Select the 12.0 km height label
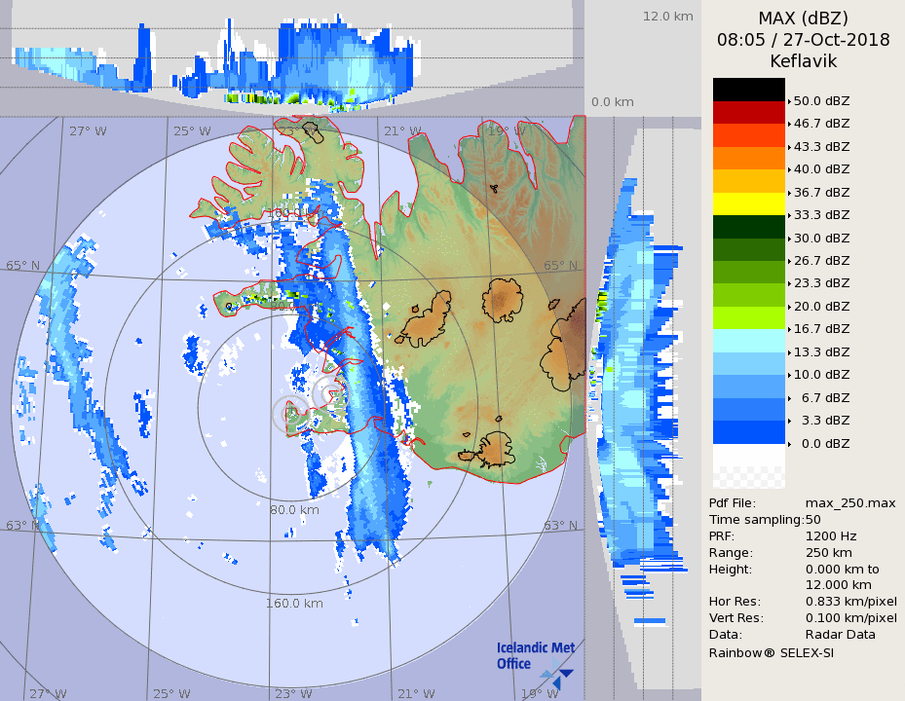 [x=667, y=17]
